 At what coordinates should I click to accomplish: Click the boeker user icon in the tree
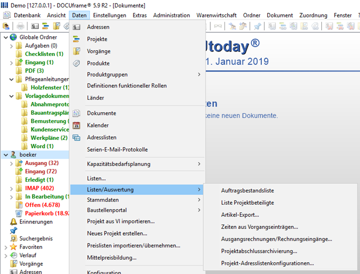coord(13,155)
